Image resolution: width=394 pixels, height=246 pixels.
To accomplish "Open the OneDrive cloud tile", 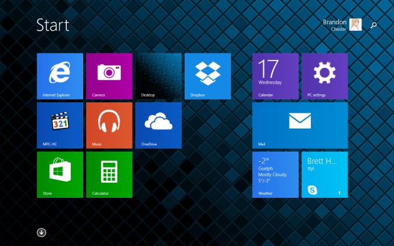I will tap(159, 125).
